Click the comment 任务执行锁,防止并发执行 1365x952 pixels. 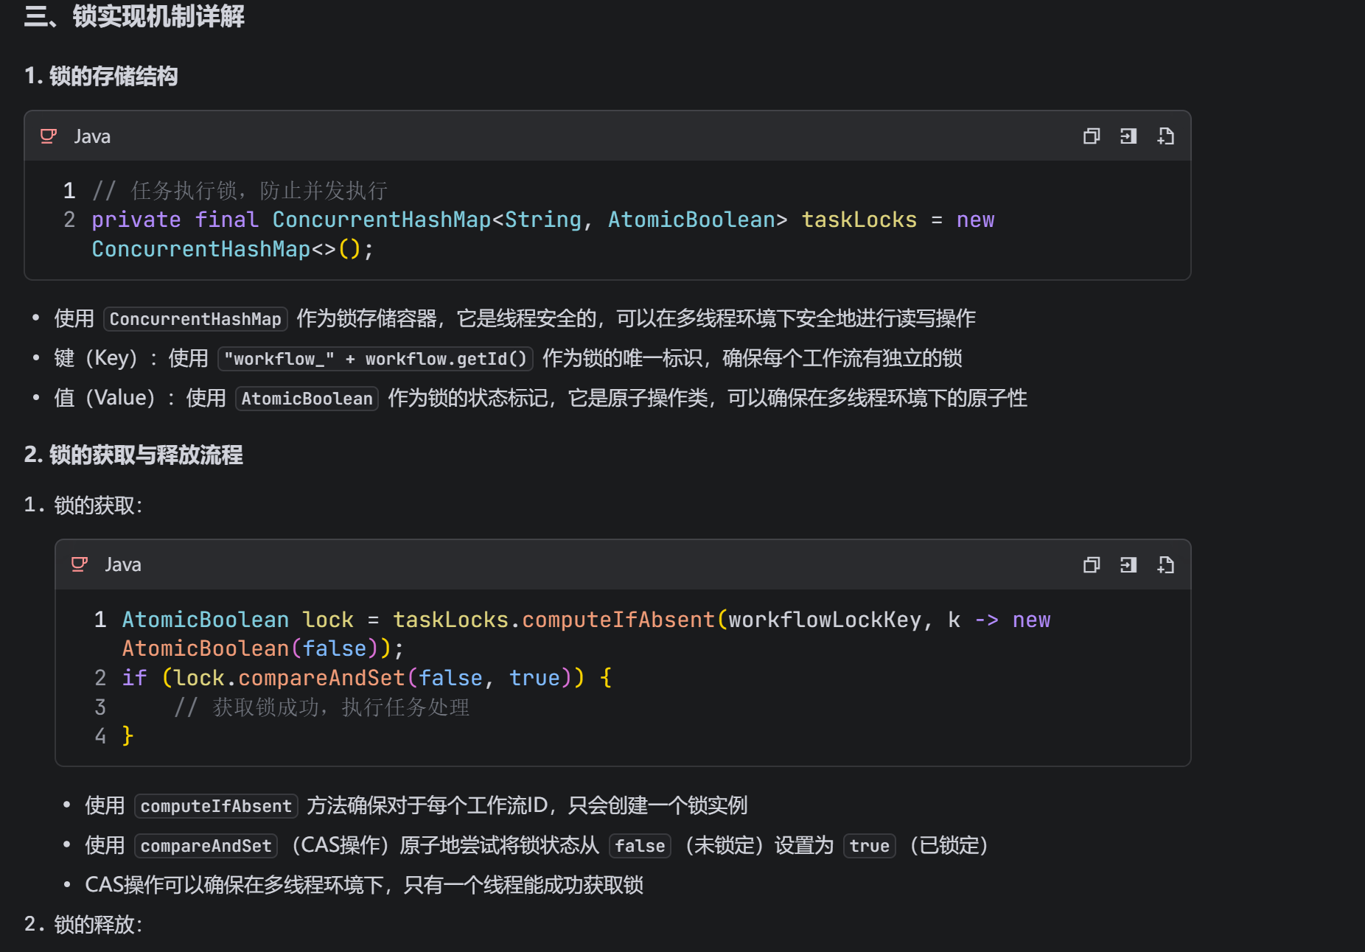coord(240,191)
